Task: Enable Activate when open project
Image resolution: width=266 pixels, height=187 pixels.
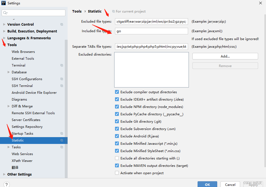Action: (117, 173)
